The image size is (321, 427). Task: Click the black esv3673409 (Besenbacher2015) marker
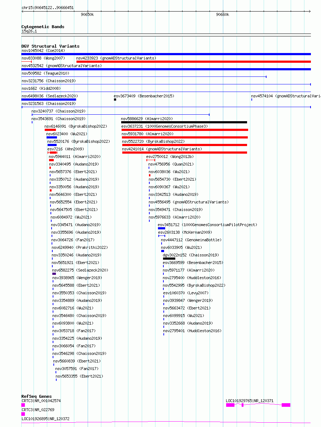pos(115,100)
